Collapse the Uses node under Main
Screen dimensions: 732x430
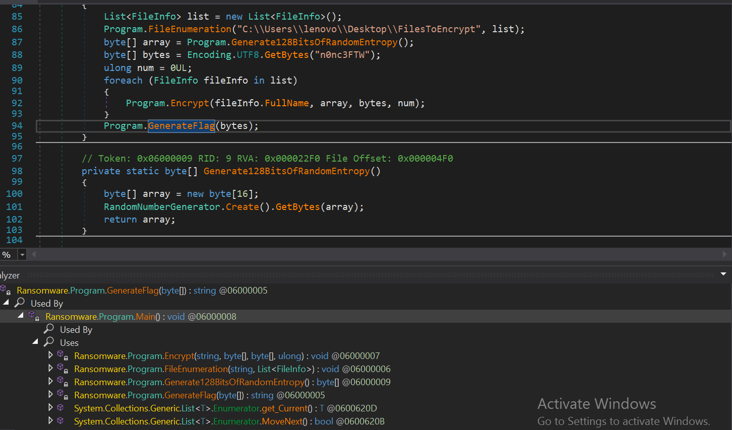coord(35,342)
